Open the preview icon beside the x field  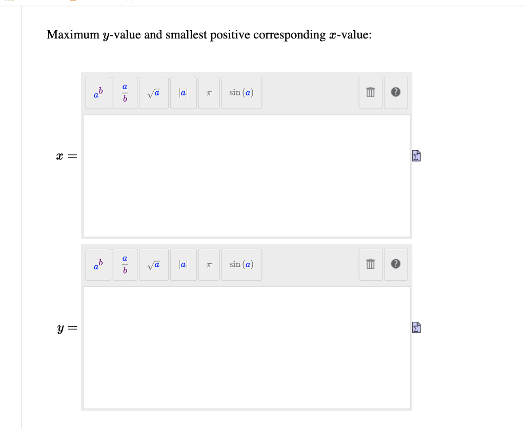[x=416, y=155]
